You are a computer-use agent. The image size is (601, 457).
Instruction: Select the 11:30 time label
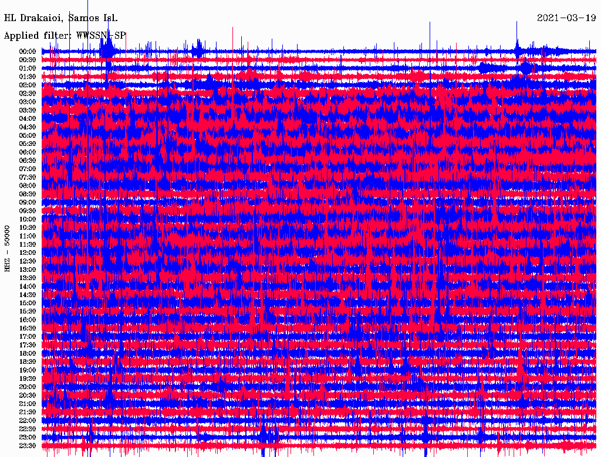(28, 244)
